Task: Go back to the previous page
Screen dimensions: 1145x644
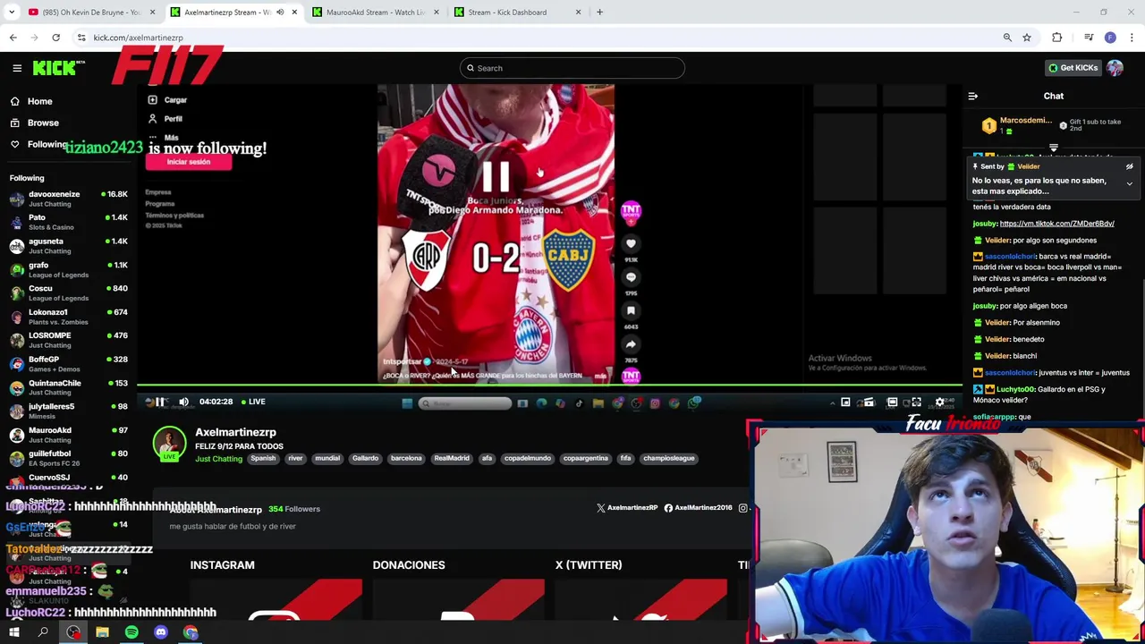Action: coord(13,38)
